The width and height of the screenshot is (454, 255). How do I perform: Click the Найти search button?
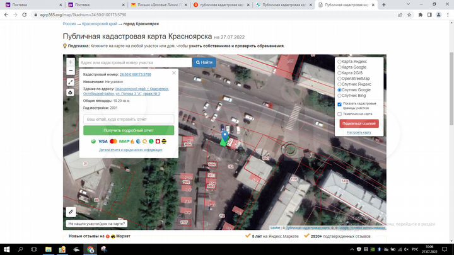click(x=204, y=62)
